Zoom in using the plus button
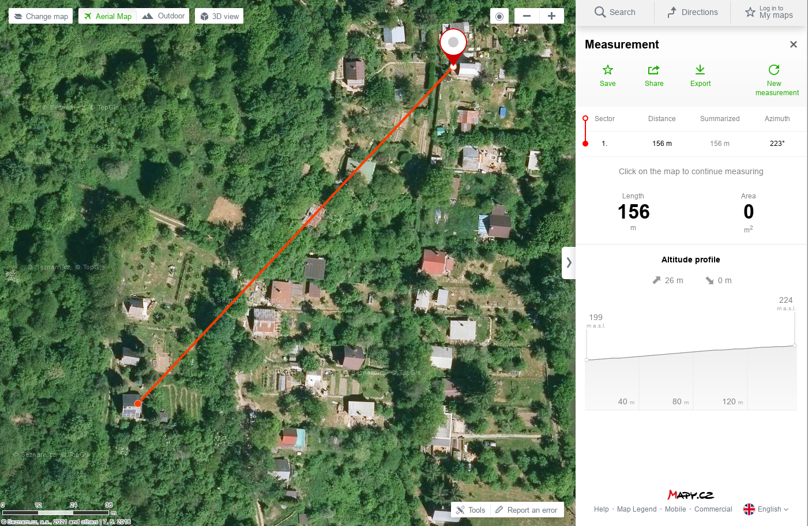808x526 pixels. point(551,16)
